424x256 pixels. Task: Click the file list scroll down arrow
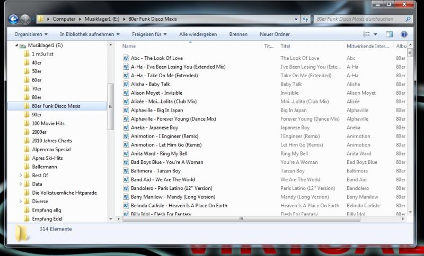pos(410,213)
